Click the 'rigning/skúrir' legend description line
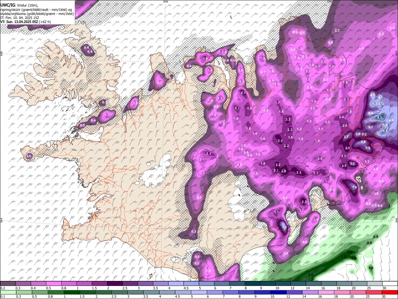This screenshot has width=398, height=299. [x=36, y=10]
